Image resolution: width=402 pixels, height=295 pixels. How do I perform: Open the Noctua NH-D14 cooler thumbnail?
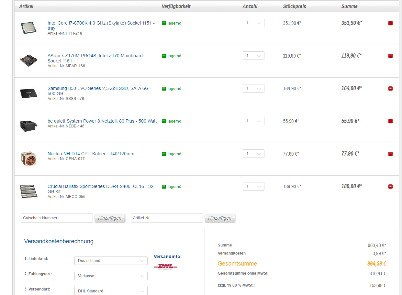pyautogui.click(x=29, y=158)
